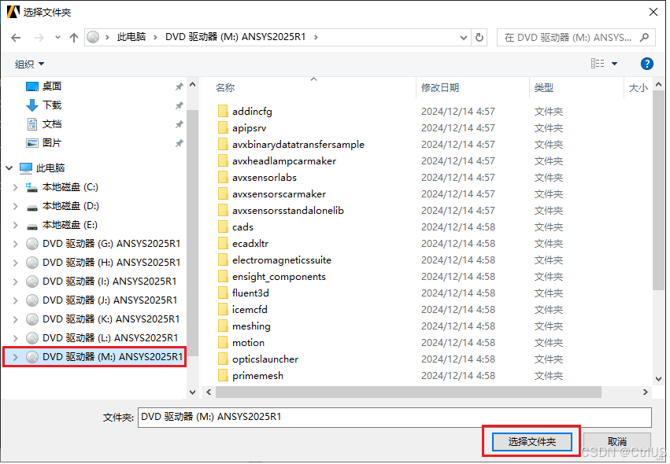
Task: Click opticslauncher folder name
Action: click(x=265, y=359)
